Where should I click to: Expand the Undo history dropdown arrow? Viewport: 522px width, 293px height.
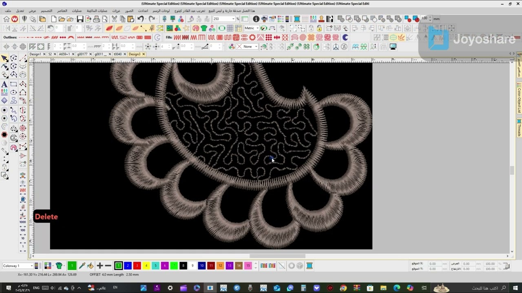click(x=146, y=19)
